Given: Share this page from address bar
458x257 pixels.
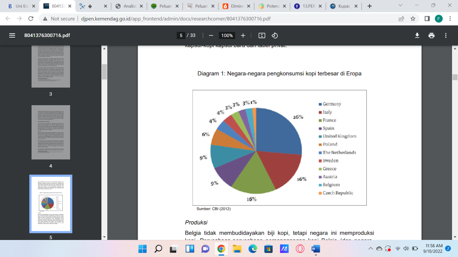Looking at the screenshot, I should tap(401, 19).
